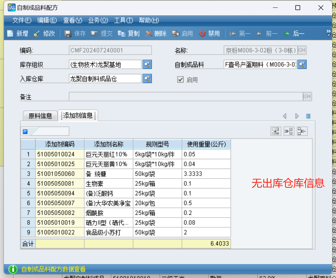Open the tab list button right of tabs

click(308, 116)
